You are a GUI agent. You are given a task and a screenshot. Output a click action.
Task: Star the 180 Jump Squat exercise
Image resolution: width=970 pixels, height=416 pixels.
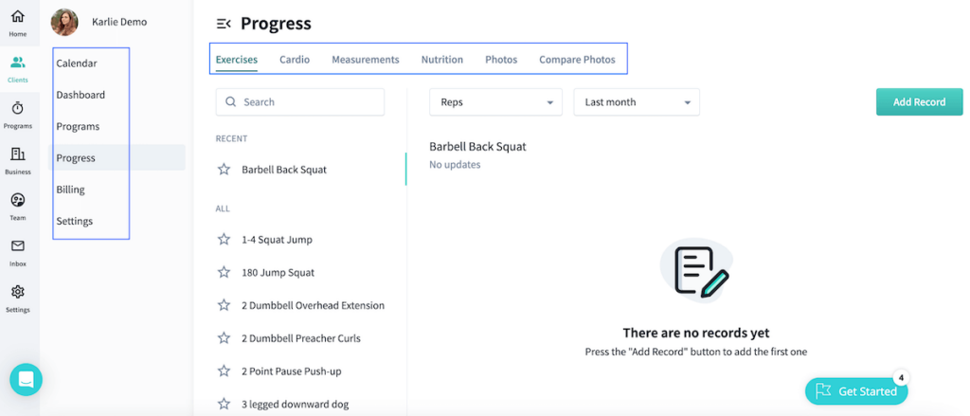coord(225,272)
